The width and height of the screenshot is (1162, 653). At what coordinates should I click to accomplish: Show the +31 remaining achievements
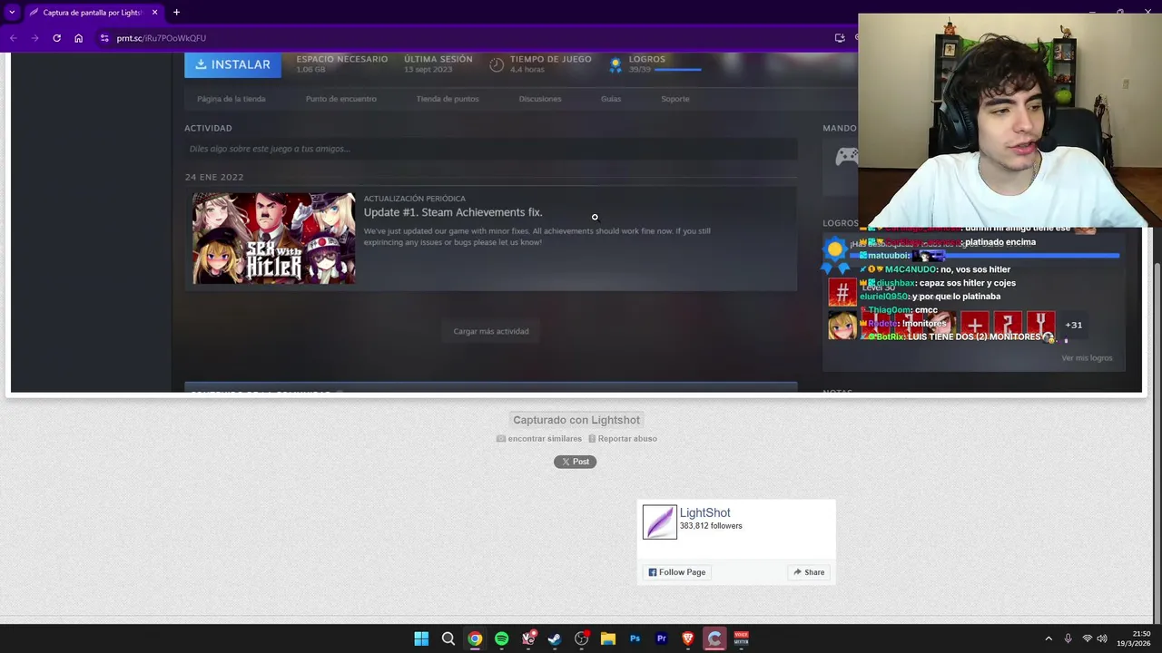tap(1073, 325)
